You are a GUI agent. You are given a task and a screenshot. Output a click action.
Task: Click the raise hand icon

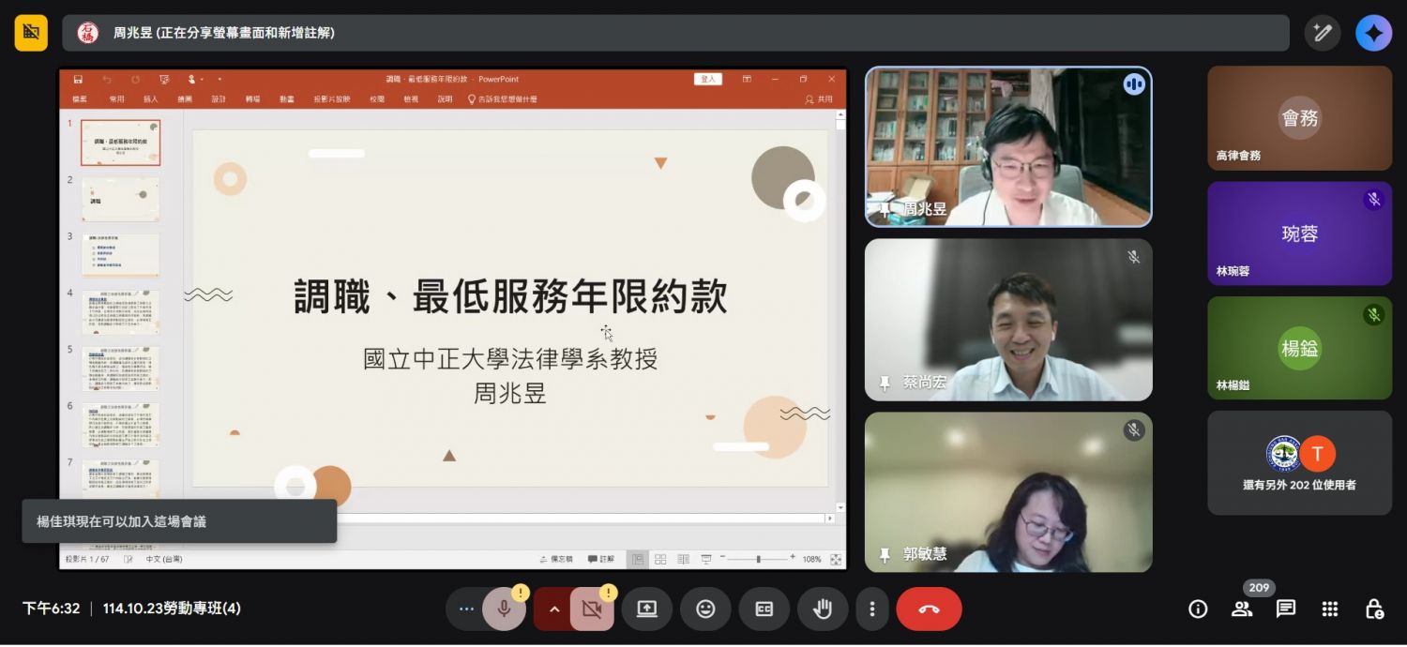click(x=823, y=609)
